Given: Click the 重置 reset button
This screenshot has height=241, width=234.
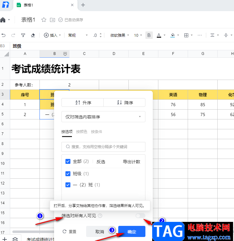Looking at the screenshot, I should click(x=69, y=231).
